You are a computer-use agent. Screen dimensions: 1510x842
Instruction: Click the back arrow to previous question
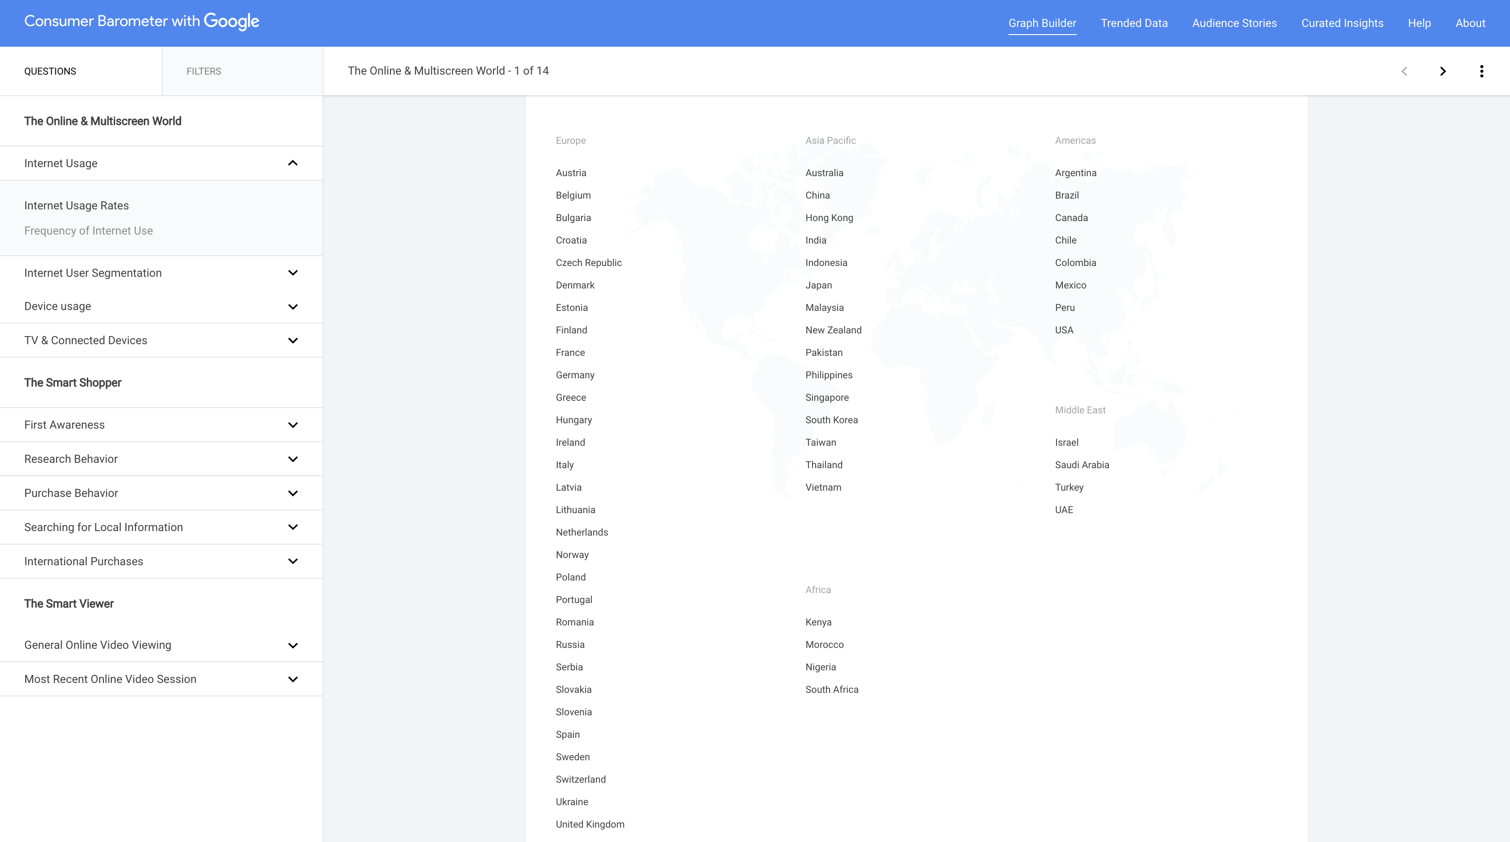pos(1405,71)
